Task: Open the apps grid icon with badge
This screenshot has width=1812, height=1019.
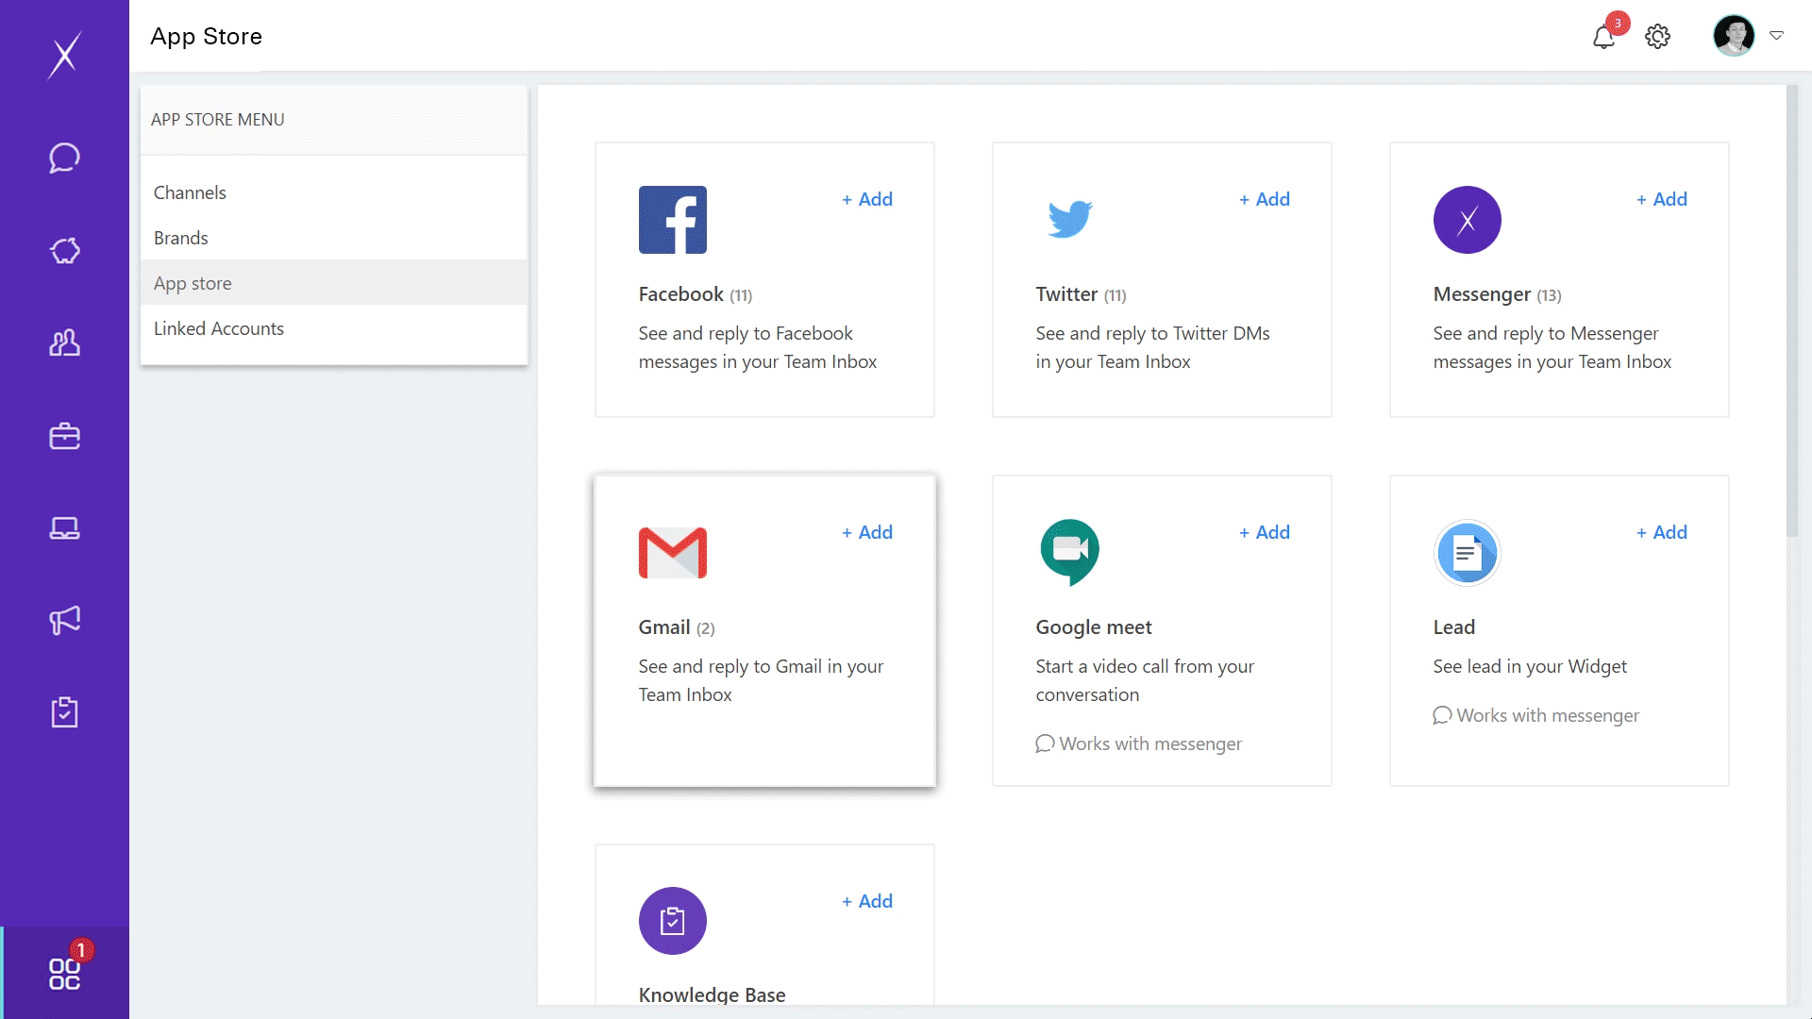Action: click(64, 973)
